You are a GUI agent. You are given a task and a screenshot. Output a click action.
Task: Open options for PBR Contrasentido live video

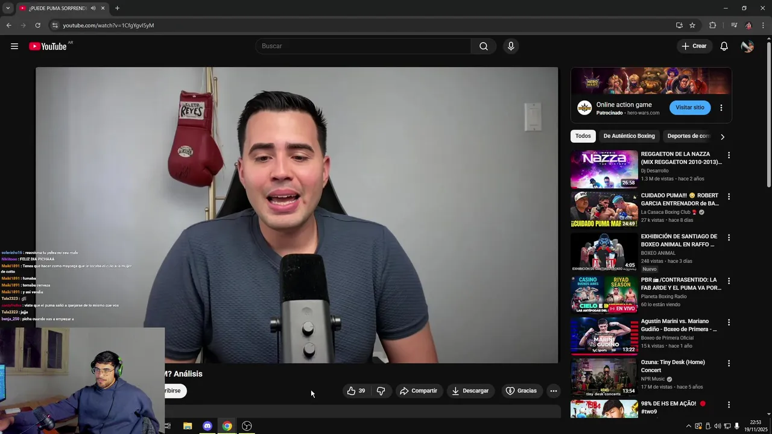(729, 281)
